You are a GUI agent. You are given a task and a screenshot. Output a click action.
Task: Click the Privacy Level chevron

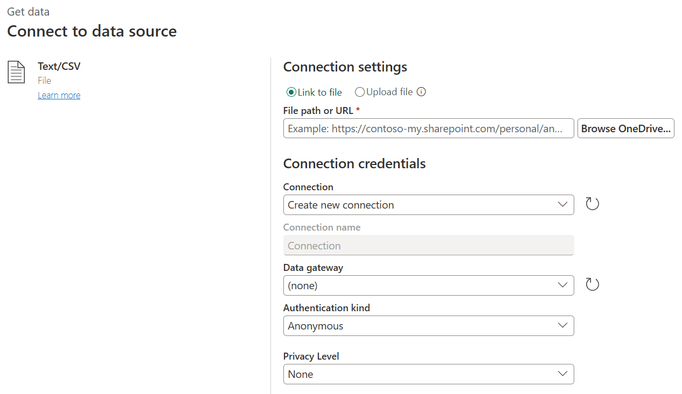point(562,374)
